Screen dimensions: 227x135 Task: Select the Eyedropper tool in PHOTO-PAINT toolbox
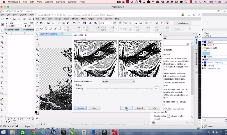click(37, 102)
